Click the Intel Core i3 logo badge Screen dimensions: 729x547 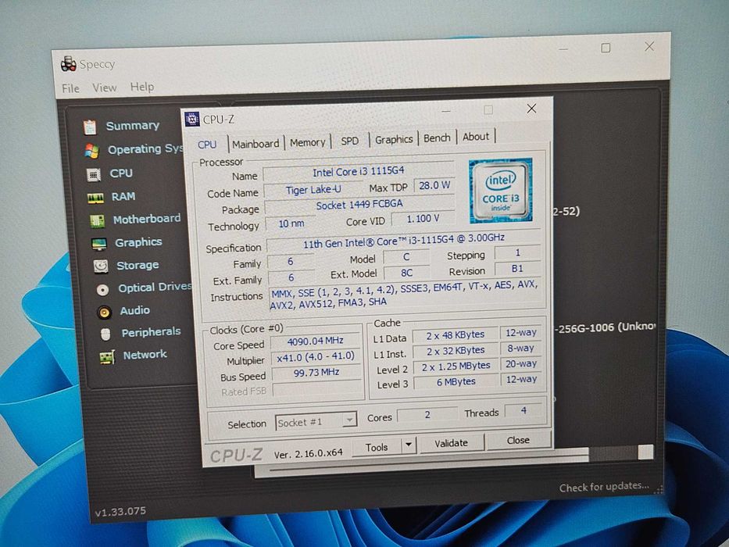point(500,190)
